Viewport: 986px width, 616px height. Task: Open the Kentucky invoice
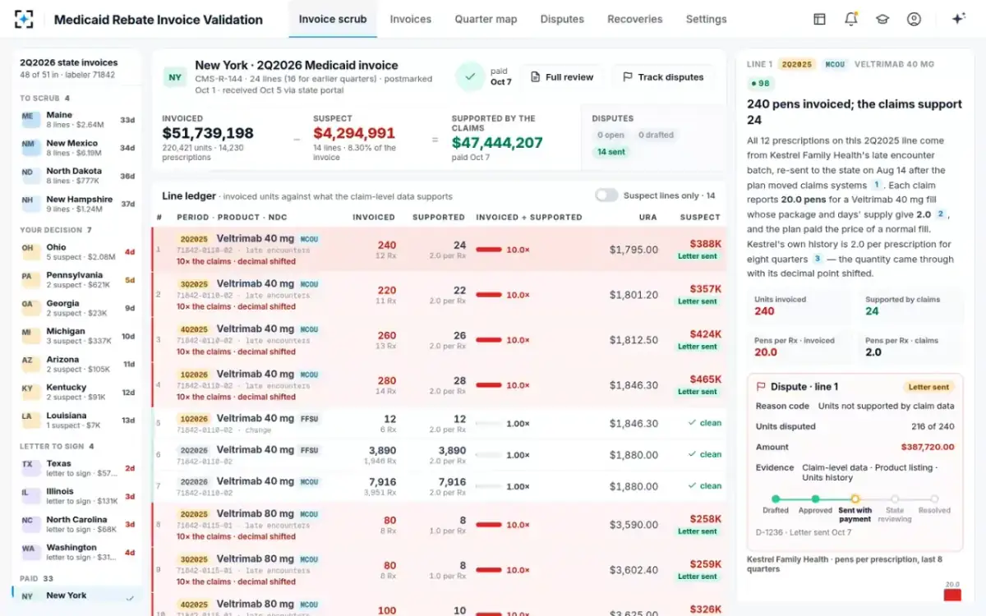click(x=77, y=393)
